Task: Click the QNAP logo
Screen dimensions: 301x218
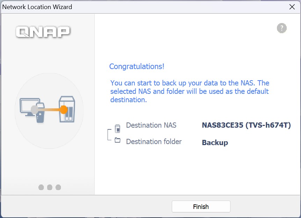Action: (43, 32)
